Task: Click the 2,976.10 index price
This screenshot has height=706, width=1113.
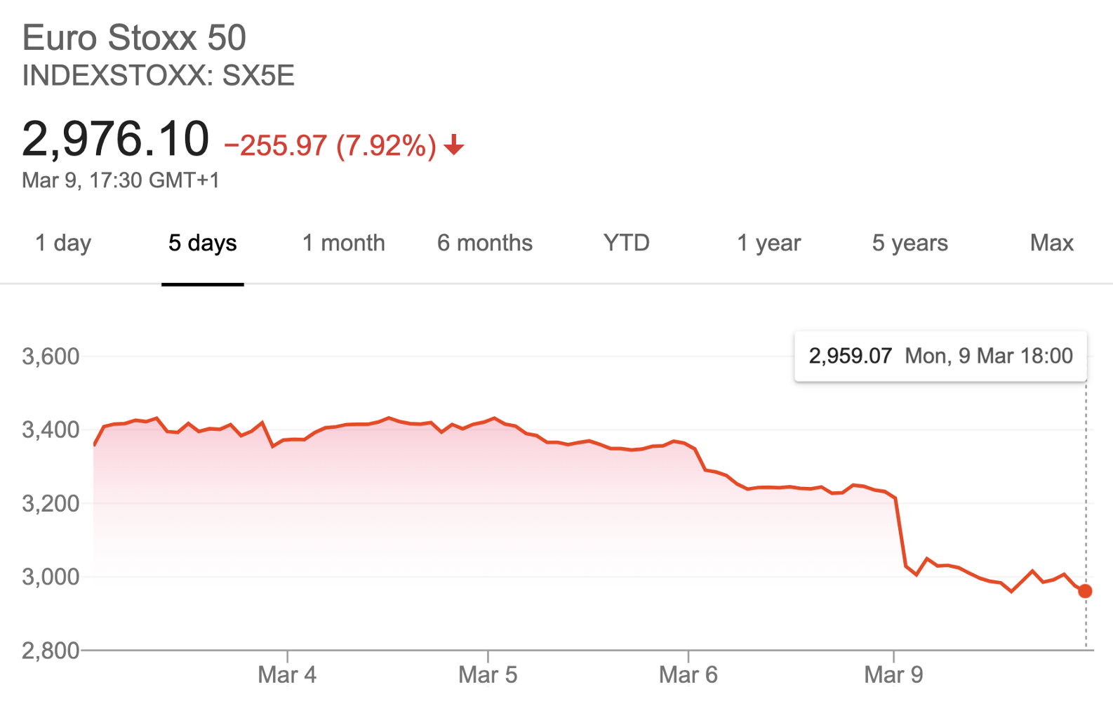Action: point(116,138)
